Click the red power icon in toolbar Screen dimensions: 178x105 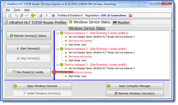[x=131, y=15]
